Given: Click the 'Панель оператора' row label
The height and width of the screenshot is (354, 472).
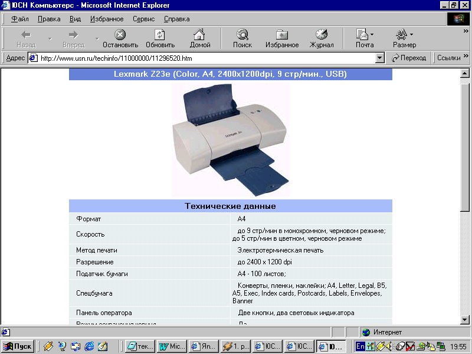Looking at the screenshot, I should tap(104, 313).
